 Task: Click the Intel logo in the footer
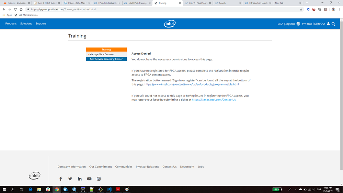click(x=35, y=175)
